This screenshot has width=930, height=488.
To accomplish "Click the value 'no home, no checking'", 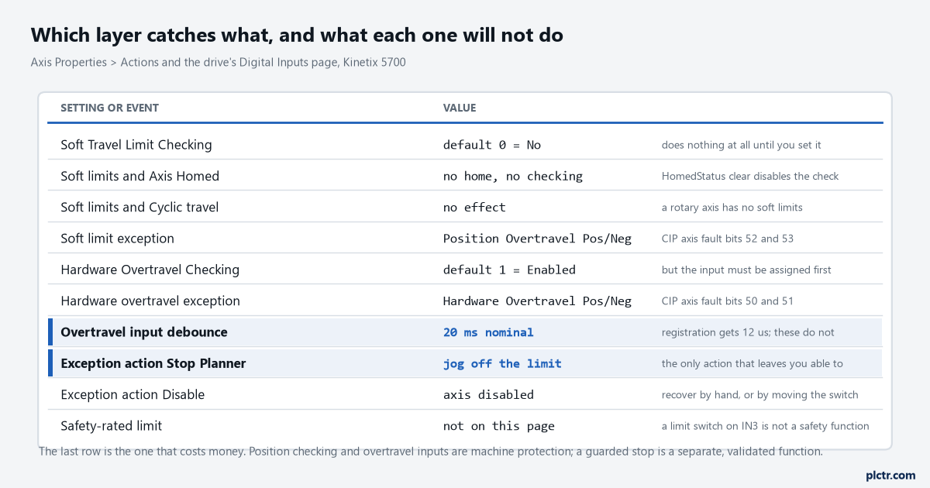I will (513, 176).
